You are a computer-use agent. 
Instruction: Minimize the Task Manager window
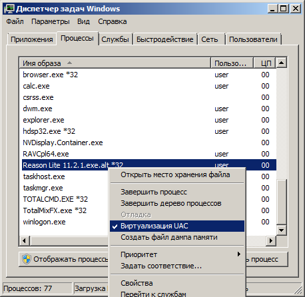(272, 9)
